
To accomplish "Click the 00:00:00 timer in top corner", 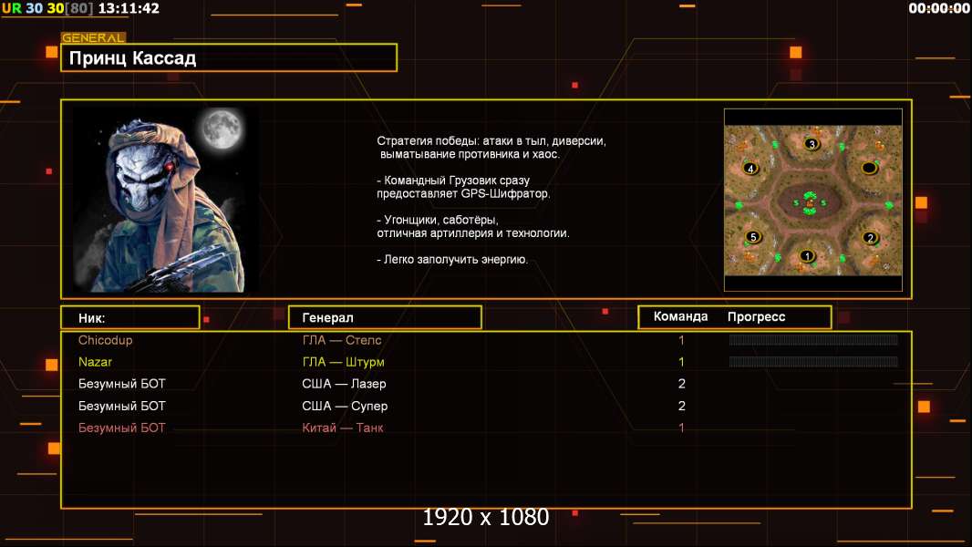I will [x=939, y=8].
